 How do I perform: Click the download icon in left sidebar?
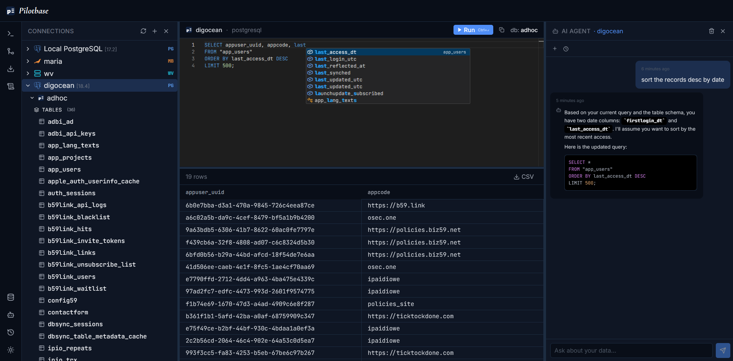coord(11,69)
